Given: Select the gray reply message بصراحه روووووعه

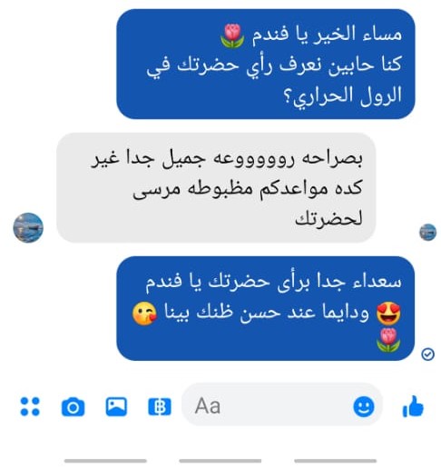Looking at the screenshot, I should (216, 187).
